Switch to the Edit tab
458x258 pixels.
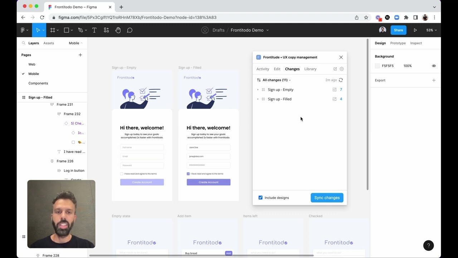[277, 69]
